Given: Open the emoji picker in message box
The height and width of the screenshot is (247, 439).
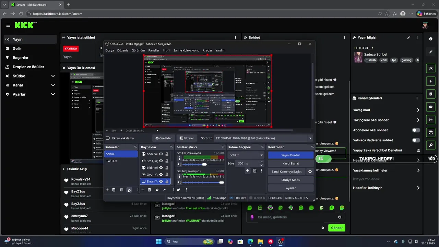Looking at the screenshot, I should [x=340, y=217].
